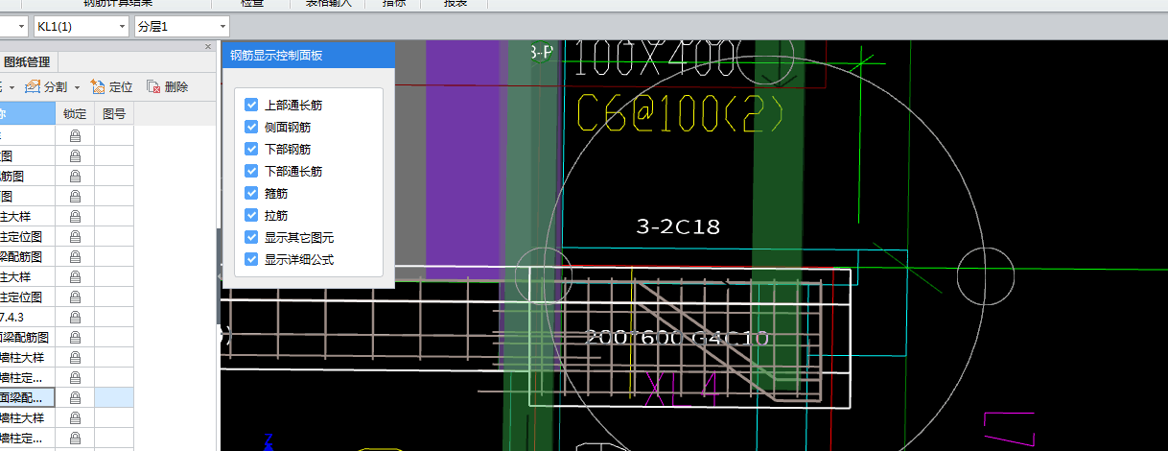Open the 分层1 layer dropdown
The width and height of the screenshot is (1168, 451).
[x=222, y=27]
